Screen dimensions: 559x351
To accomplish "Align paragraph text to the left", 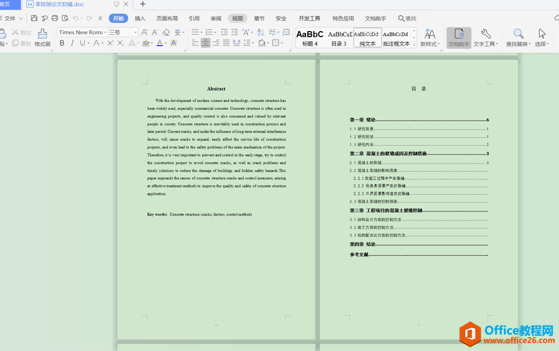I will (195, 43).
